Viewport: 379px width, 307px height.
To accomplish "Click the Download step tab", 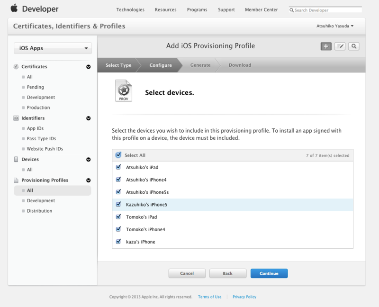I will pos(240,65).
